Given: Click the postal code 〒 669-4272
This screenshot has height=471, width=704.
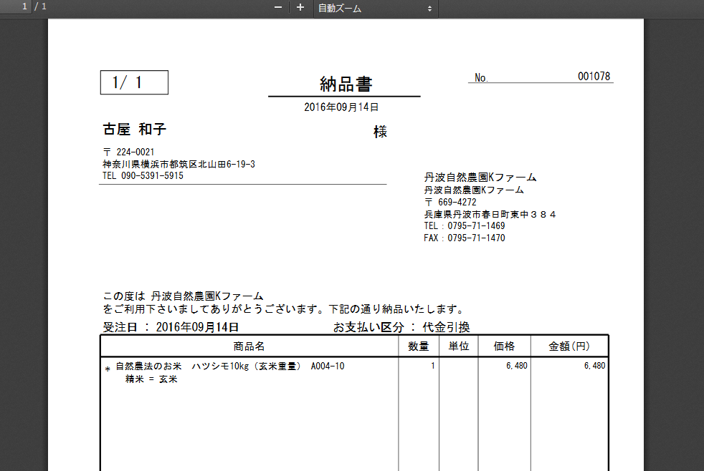Looking at the screenshot, I should click(450, 202).
